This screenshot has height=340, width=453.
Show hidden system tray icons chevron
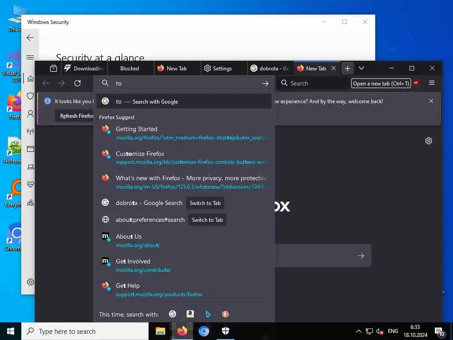click(358, 331)
